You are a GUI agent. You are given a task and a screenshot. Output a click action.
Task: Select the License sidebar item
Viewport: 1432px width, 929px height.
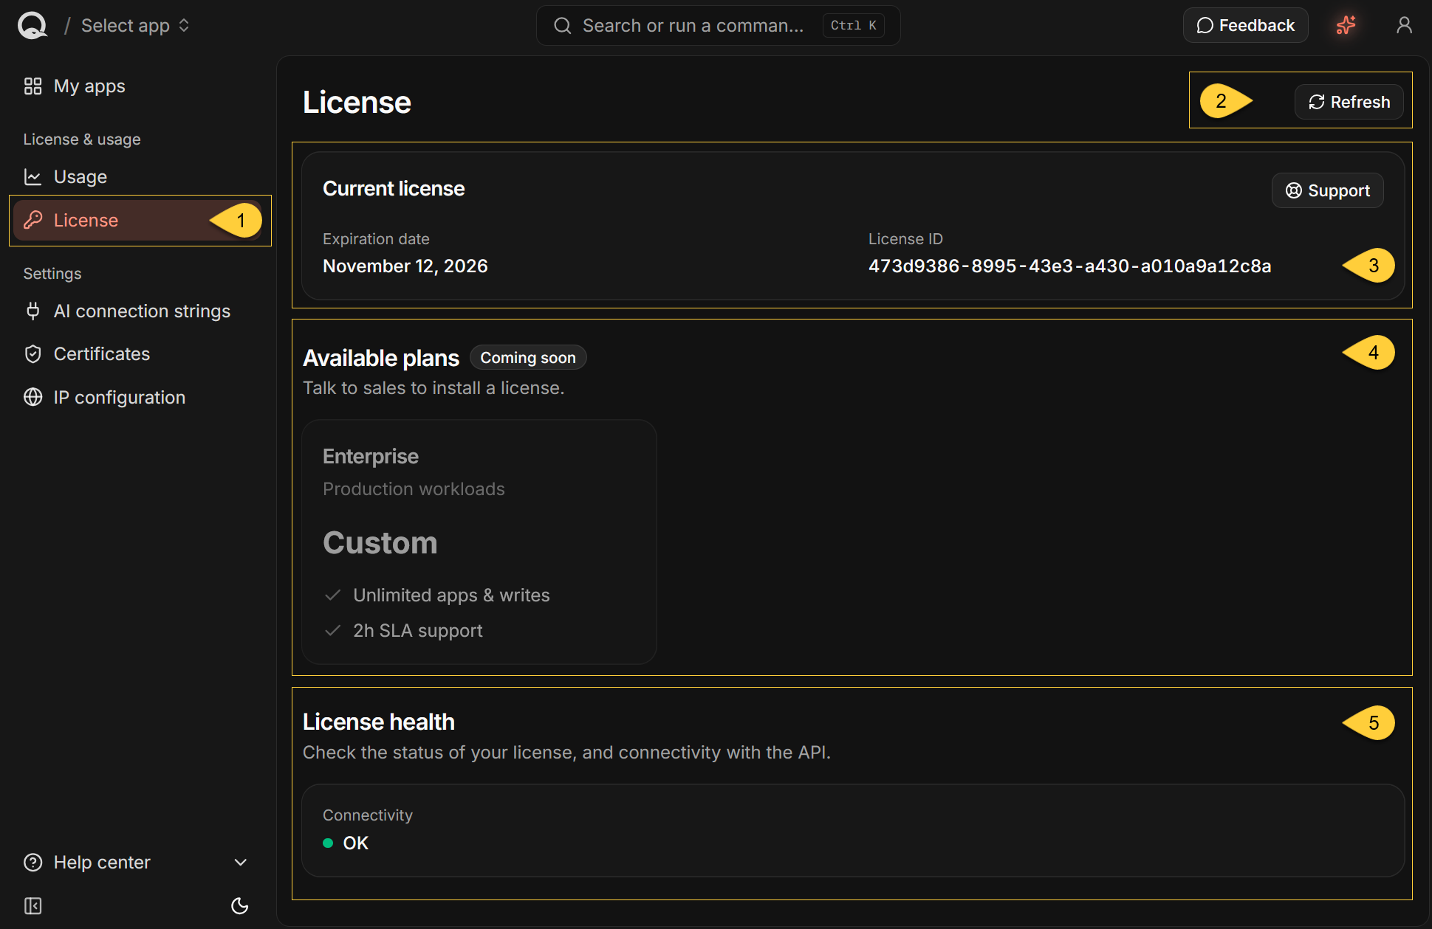(138, 221)
